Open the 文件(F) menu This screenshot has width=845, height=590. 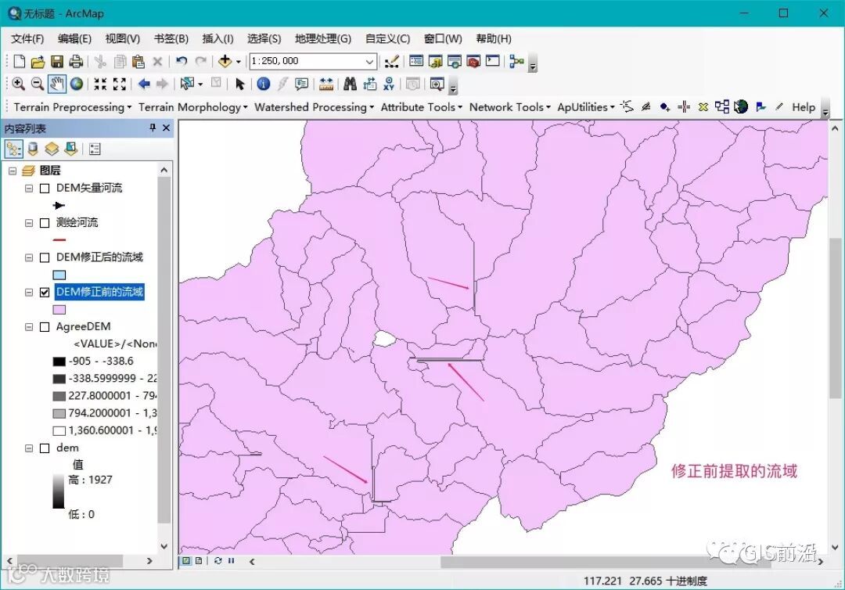(x=27, y=39)
